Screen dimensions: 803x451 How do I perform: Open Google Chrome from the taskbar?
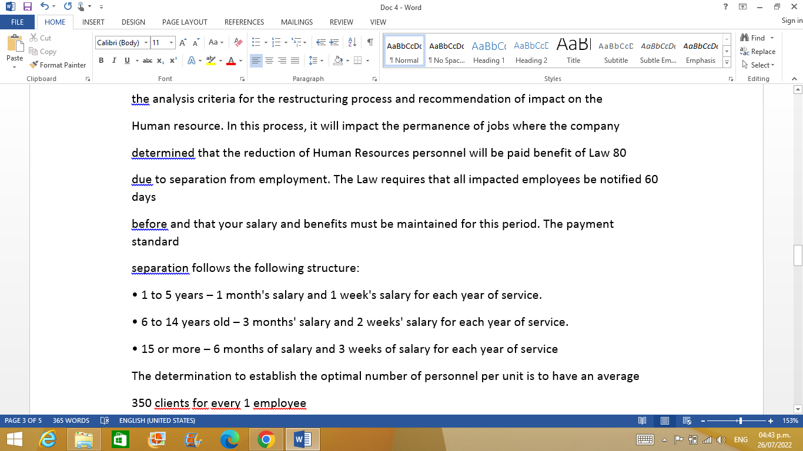click(x=266, y=439)
